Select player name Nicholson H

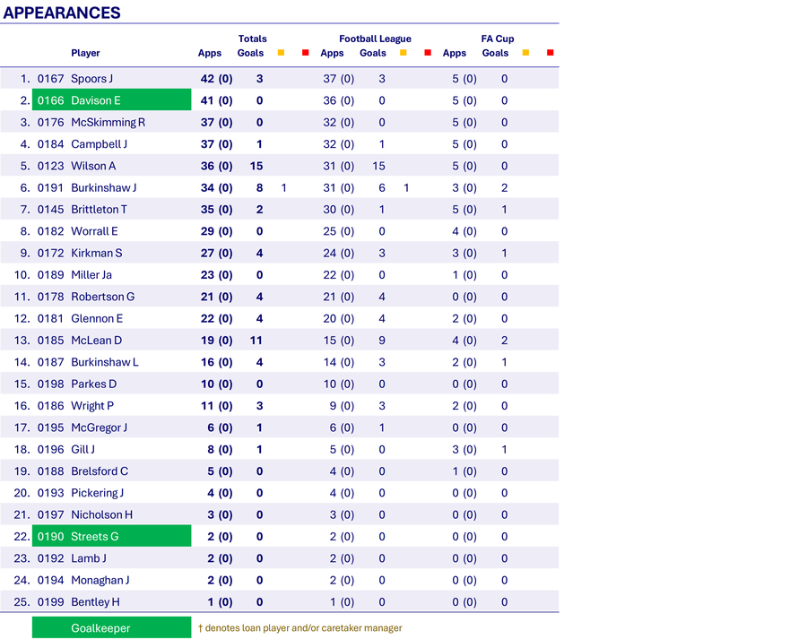pyautogui.click(x=101, y=514)
